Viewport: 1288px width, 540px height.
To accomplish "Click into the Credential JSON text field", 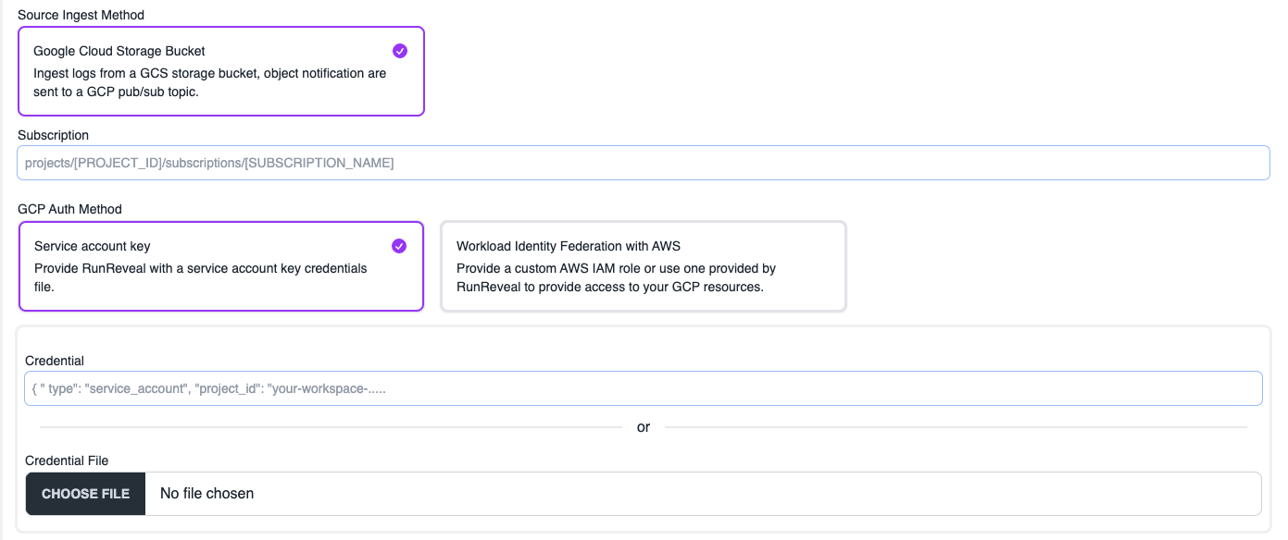I will (643, 388).
